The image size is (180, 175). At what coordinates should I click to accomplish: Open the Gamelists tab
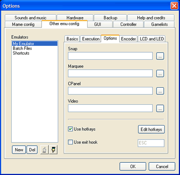coord(159,24)
